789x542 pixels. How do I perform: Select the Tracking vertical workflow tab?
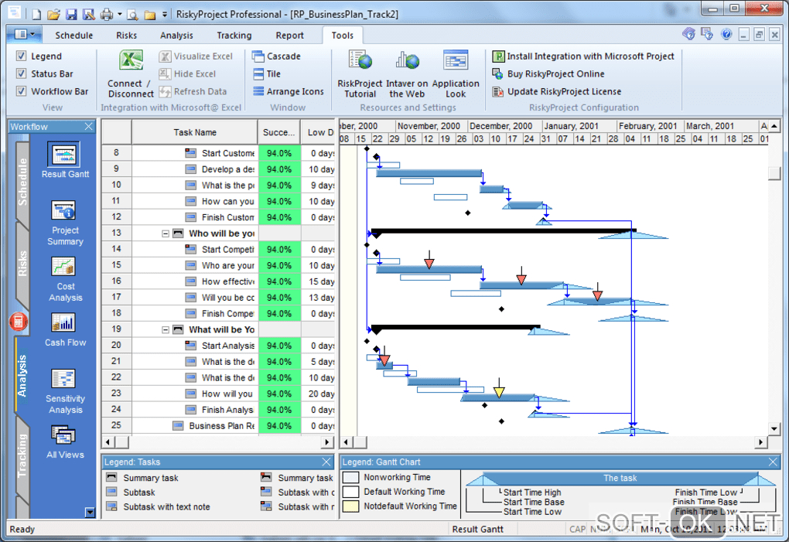click(22, 455)
